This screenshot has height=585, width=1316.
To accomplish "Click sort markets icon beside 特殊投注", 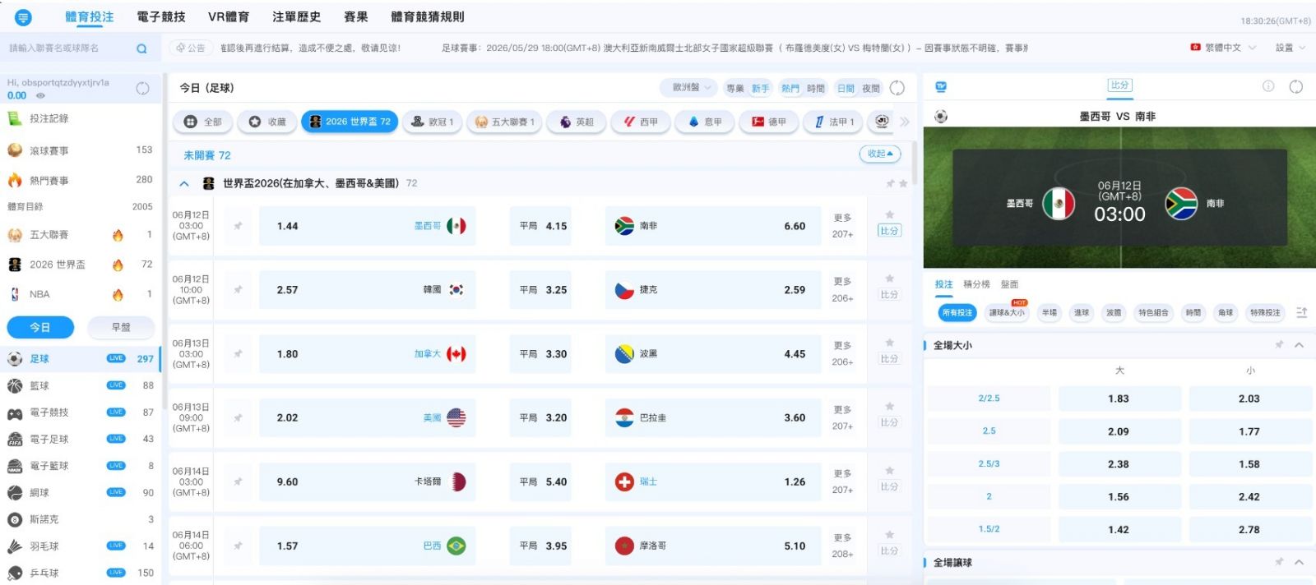I will coord(1301,312).
